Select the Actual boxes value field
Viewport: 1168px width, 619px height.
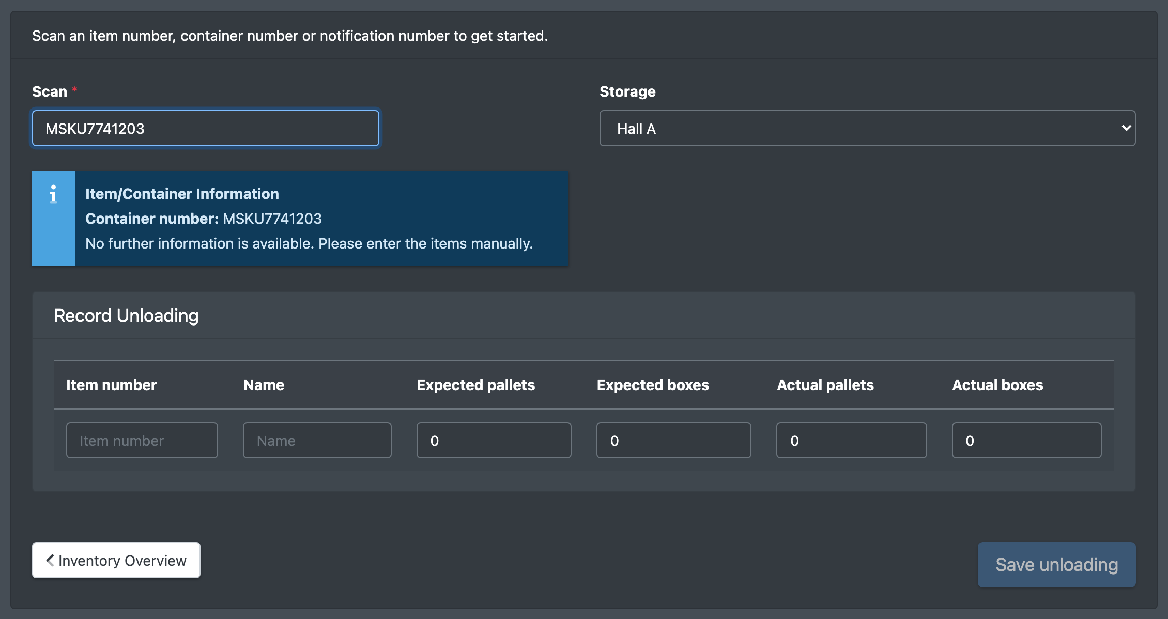coord(1027,440)
